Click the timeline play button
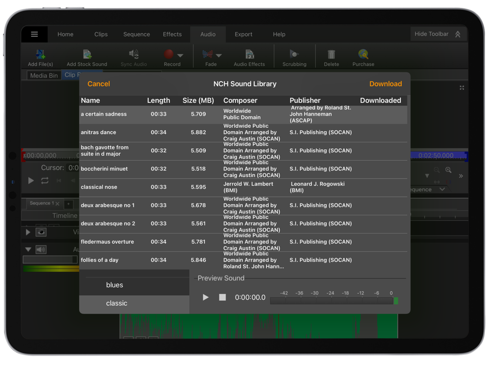Image resolution: width=489 pixels, height=367 pixels. 30,181
